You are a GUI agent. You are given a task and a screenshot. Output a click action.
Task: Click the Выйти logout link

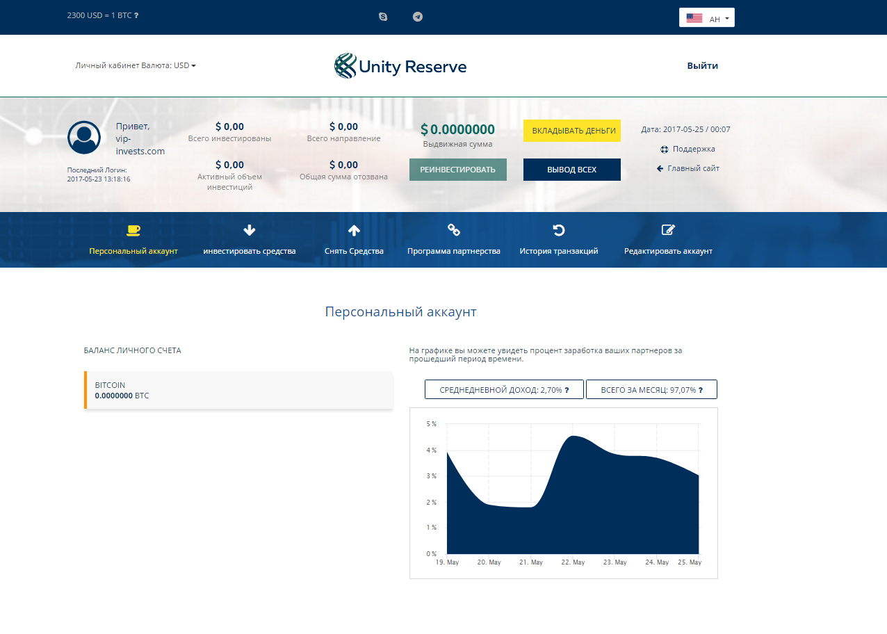[x=702, y=65]
